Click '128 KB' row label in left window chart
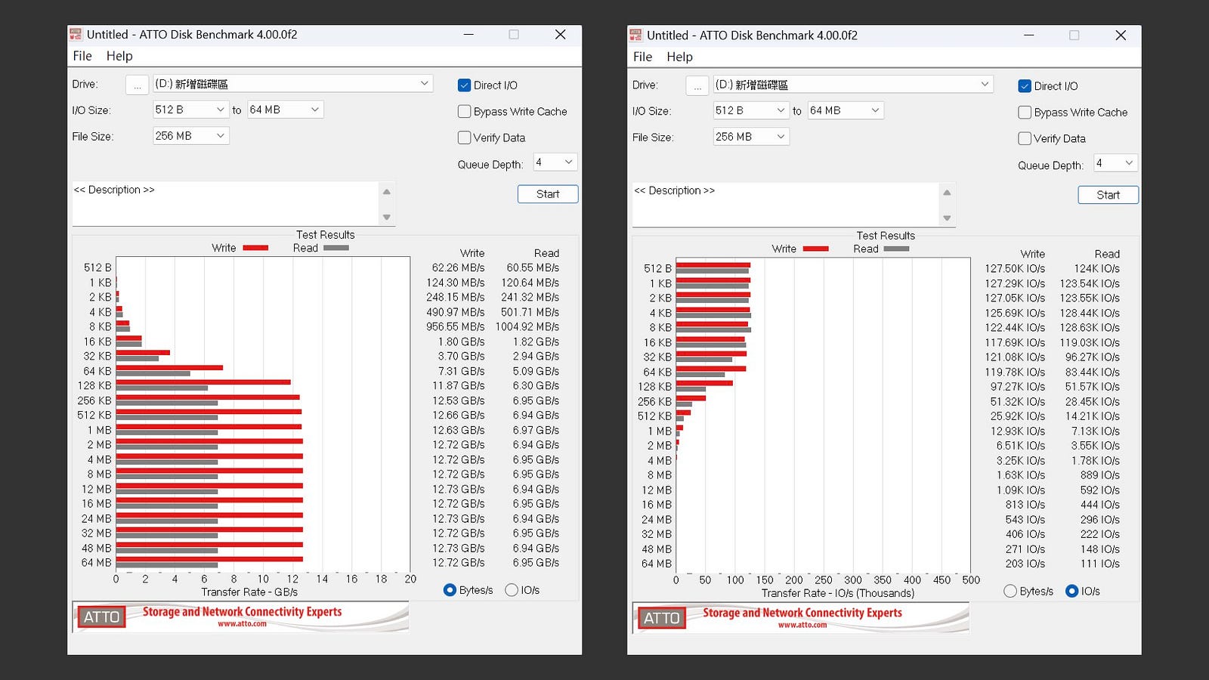Image resolution: width=1209 pixels, height=680 pixels. 94,385
